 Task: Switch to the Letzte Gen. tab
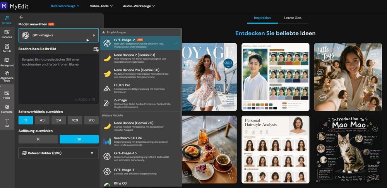point(293,18)
